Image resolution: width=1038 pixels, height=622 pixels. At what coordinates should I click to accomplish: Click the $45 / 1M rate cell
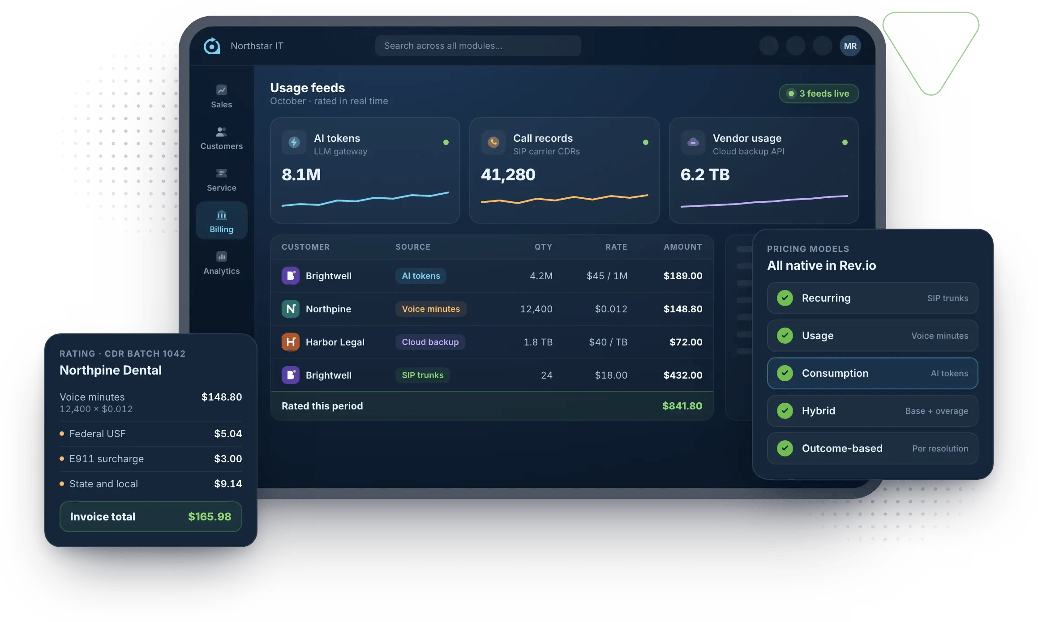[607, 276]
